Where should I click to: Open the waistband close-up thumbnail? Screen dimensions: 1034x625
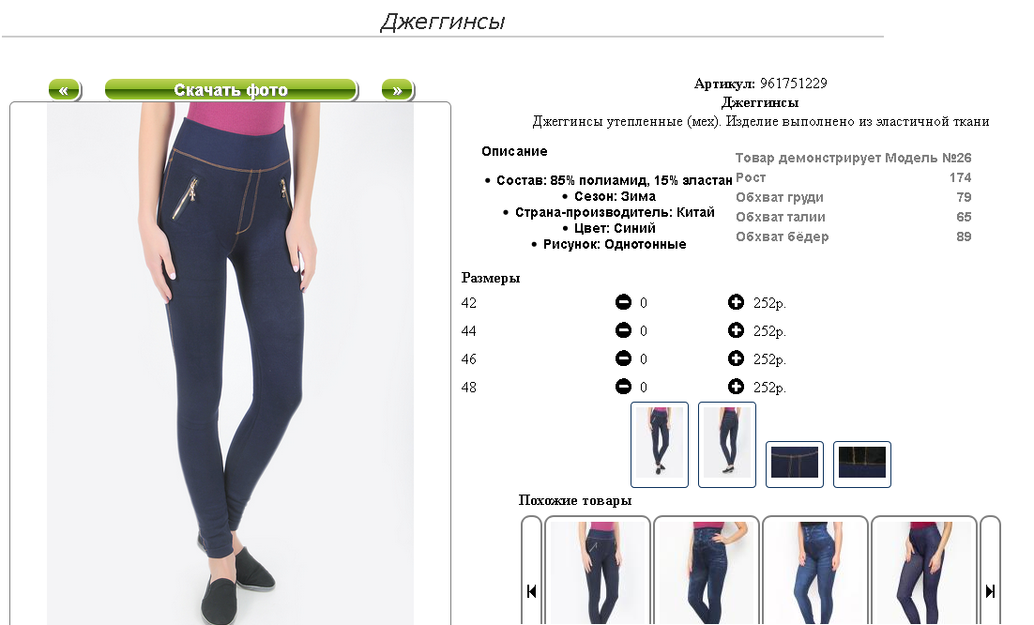point(795,465)
